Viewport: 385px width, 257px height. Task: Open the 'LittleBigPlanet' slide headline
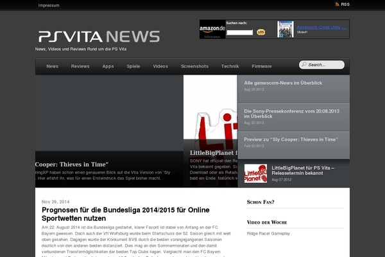(x=214, y=153)
